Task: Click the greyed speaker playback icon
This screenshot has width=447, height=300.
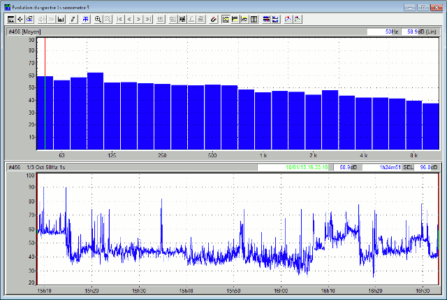Action: [42, 19]
